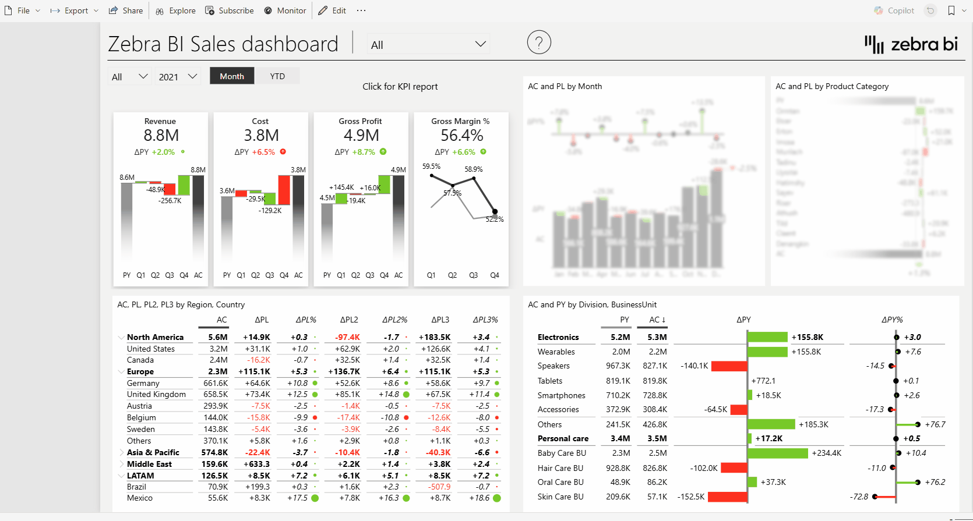The height and width of the screenshot is (521, 973).
Task: Click the Edit pencil icon
Action: pyautogui.click(x=323, y=10)
